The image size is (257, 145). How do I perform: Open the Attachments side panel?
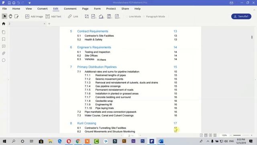coord(4,53)
